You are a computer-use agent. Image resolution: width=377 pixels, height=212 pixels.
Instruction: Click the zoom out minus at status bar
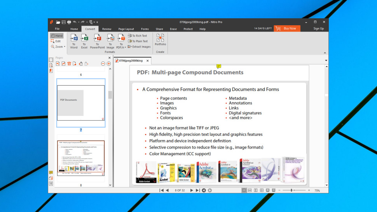coord(279,190)
